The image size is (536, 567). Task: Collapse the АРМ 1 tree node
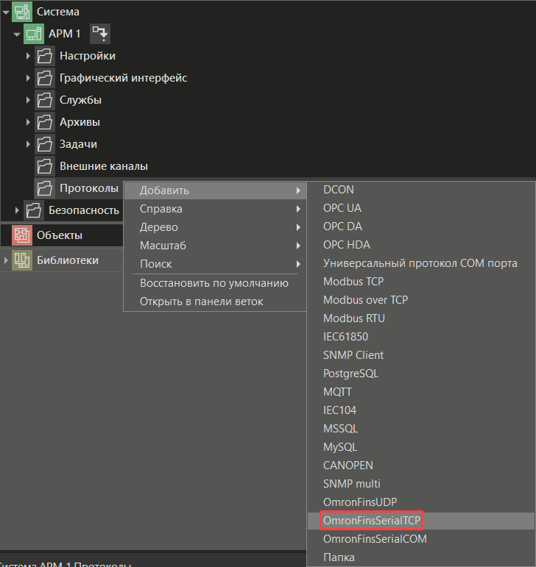(x=17, y=34)
